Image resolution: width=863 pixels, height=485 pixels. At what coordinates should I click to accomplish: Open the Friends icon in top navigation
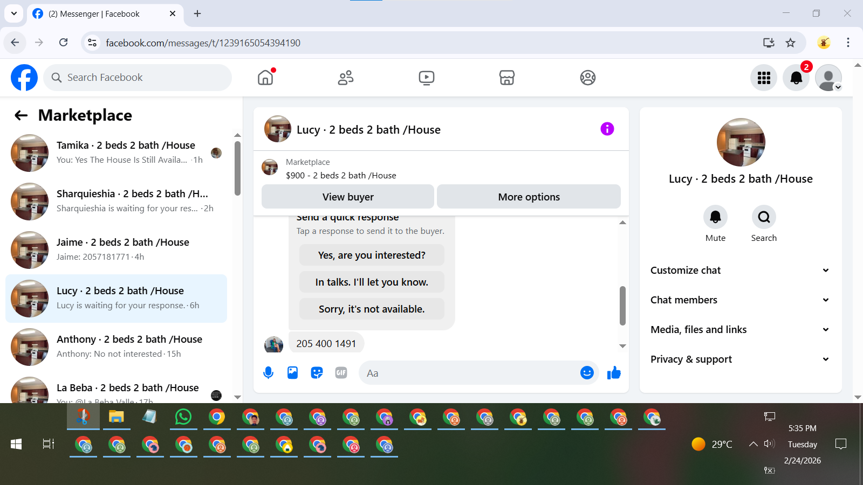[346, 78]
